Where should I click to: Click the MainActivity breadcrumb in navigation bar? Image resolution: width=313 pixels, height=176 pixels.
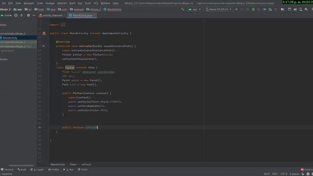coord(112,9)
